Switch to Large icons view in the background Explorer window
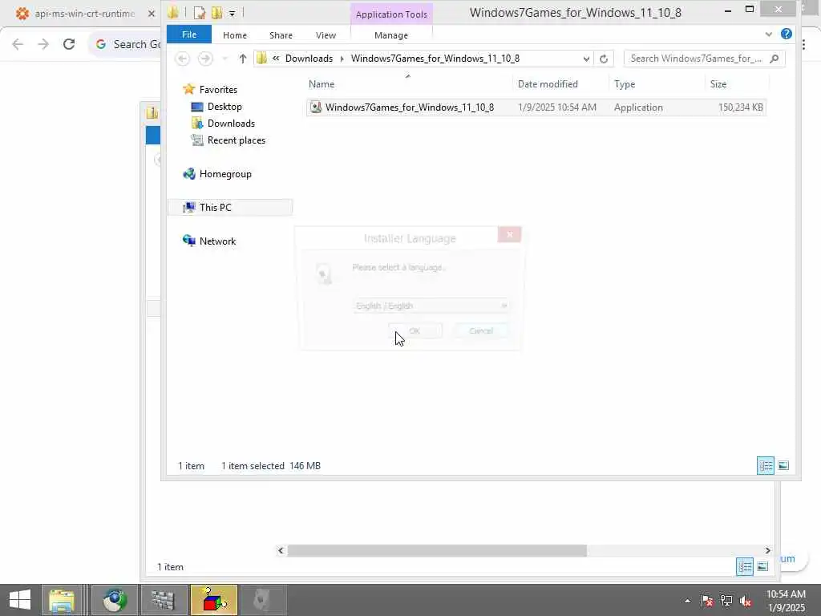The height and width of the screenshot is (616, 821). click(762, 566)
